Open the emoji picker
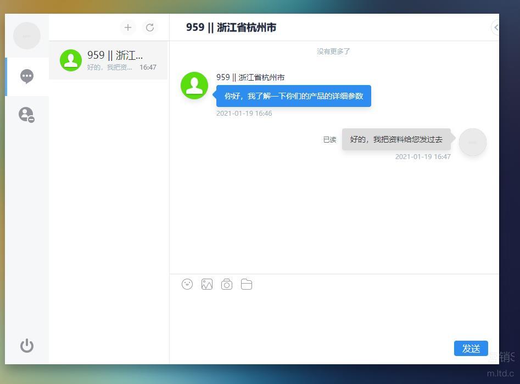Viewport: 520px width, 384px height. pyautogui.click(x=187, y=284)
